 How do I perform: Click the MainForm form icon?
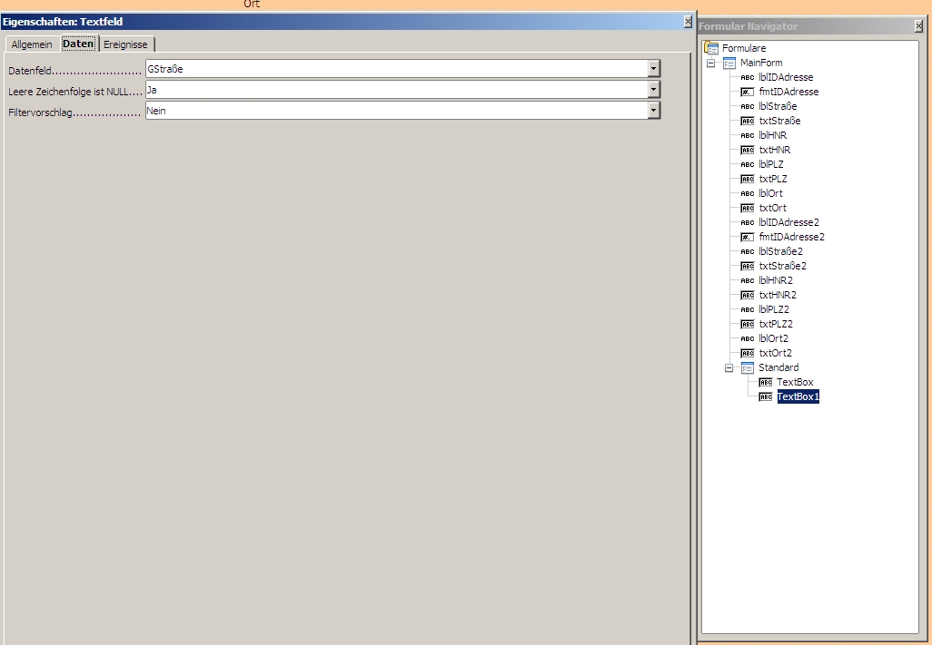point(729,63)
